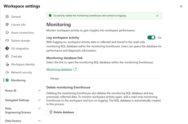Open the Monitoring database link
Image resolution: width=188 pixels, height=124 pixels.
point(59,69)
